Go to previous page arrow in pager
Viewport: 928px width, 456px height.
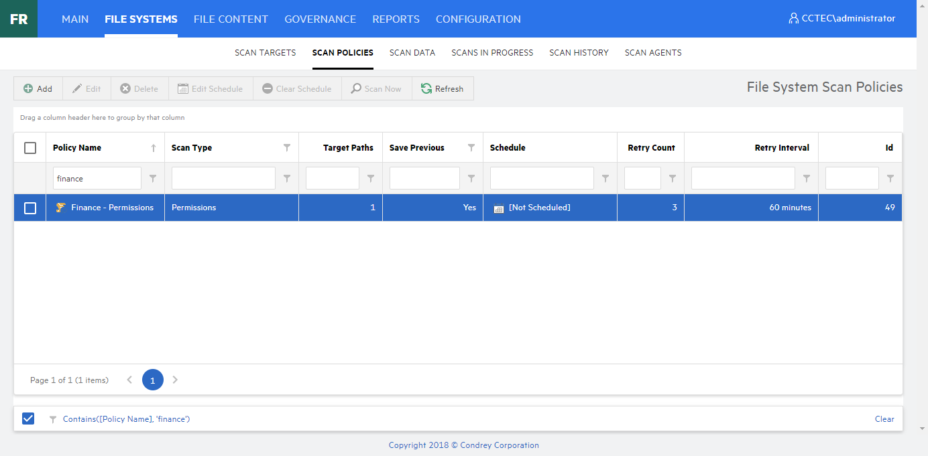click(130, 380)
